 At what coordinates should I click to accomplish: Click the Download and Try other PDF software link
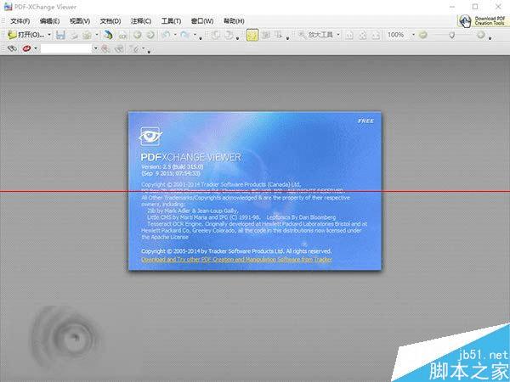click(237, 260)
